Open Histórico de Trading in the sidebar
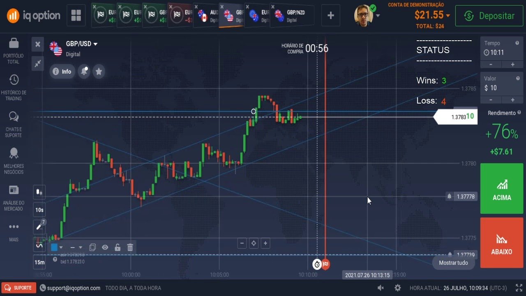Screen dimensions: 526x296 coord(14,85)
